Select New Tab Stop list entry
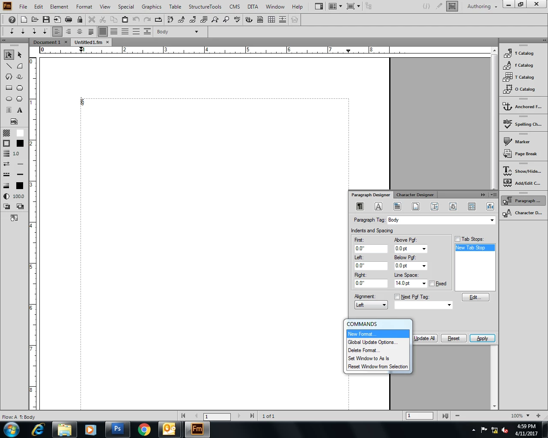Image resolution: width=548 pixels, height=438 pixels. pyautogui.click(x=475, y=248)
